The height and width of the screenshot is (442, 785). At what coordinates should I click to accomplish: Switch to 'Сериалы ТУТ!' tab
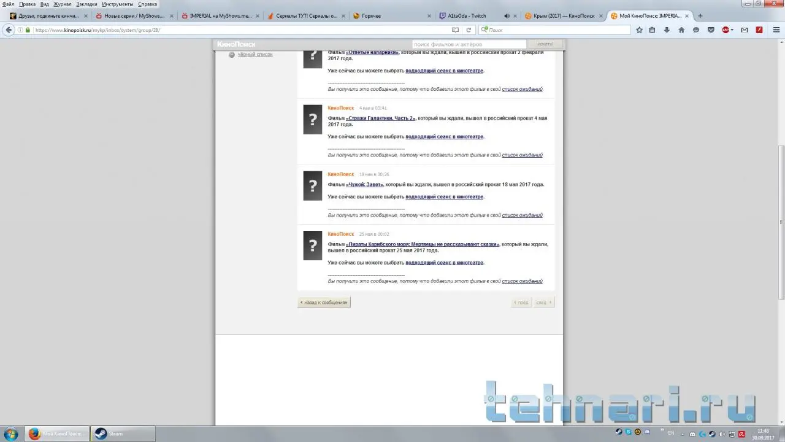coord(306,16)
